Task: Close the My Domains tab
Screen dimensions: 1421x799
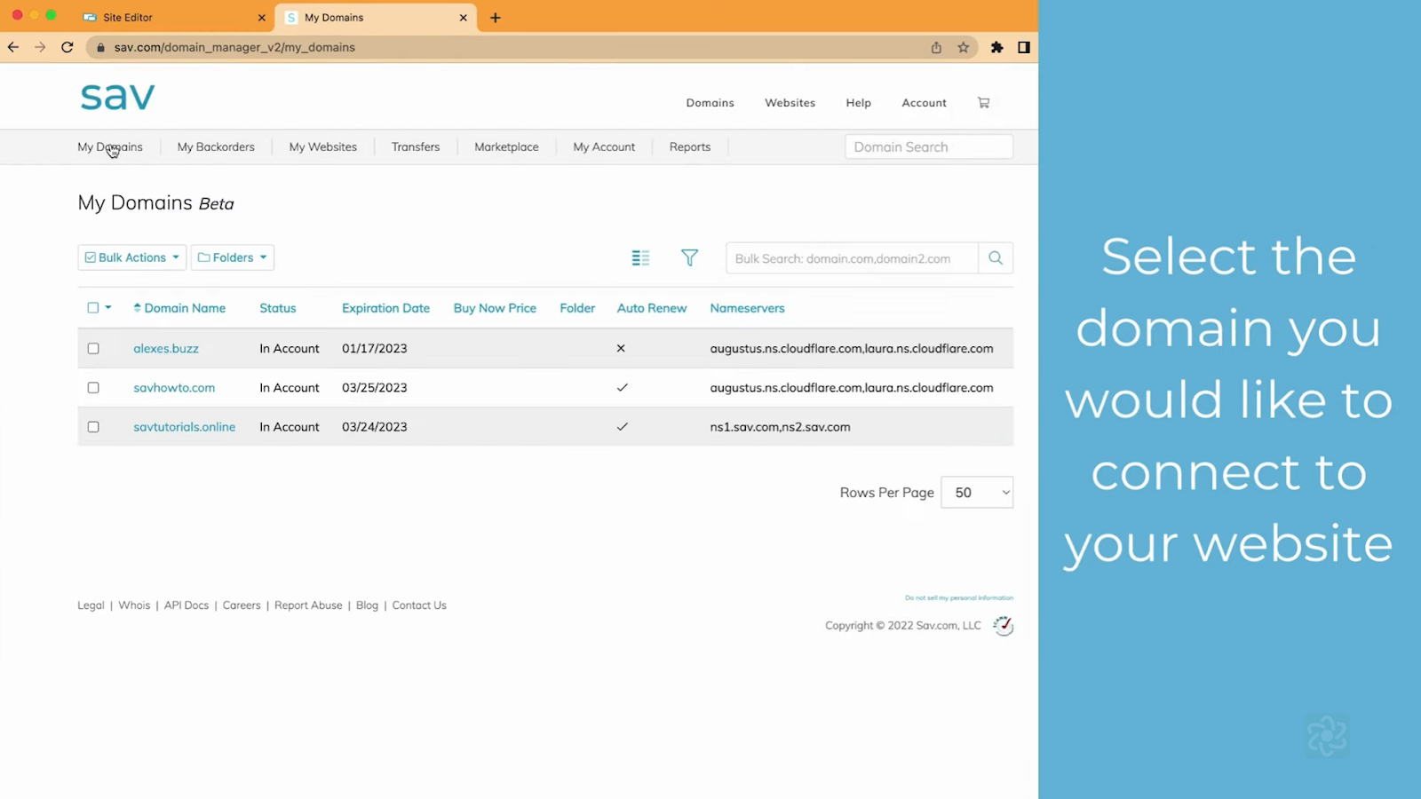Action: click(463, 18)
